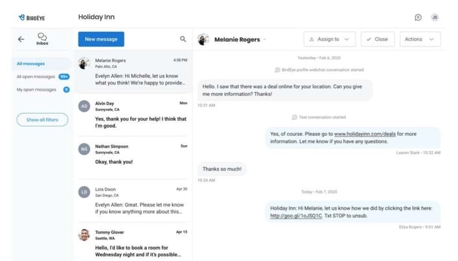Click the New message button
The height and width of the screenshot is (261, 458).
101,39
